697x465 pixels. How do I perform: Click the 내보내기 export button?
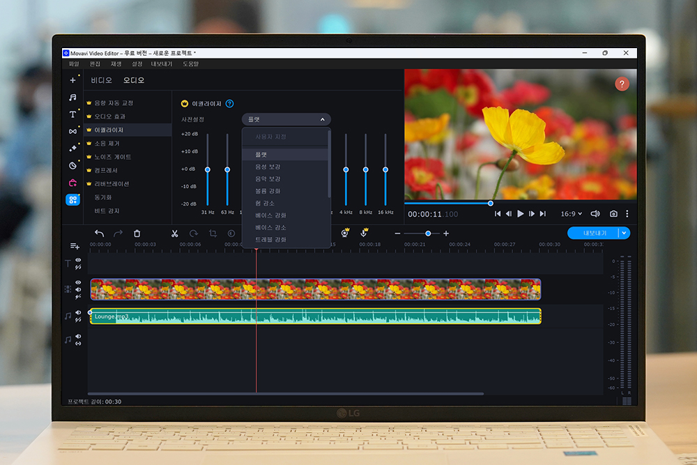click(x=595, y=233)
